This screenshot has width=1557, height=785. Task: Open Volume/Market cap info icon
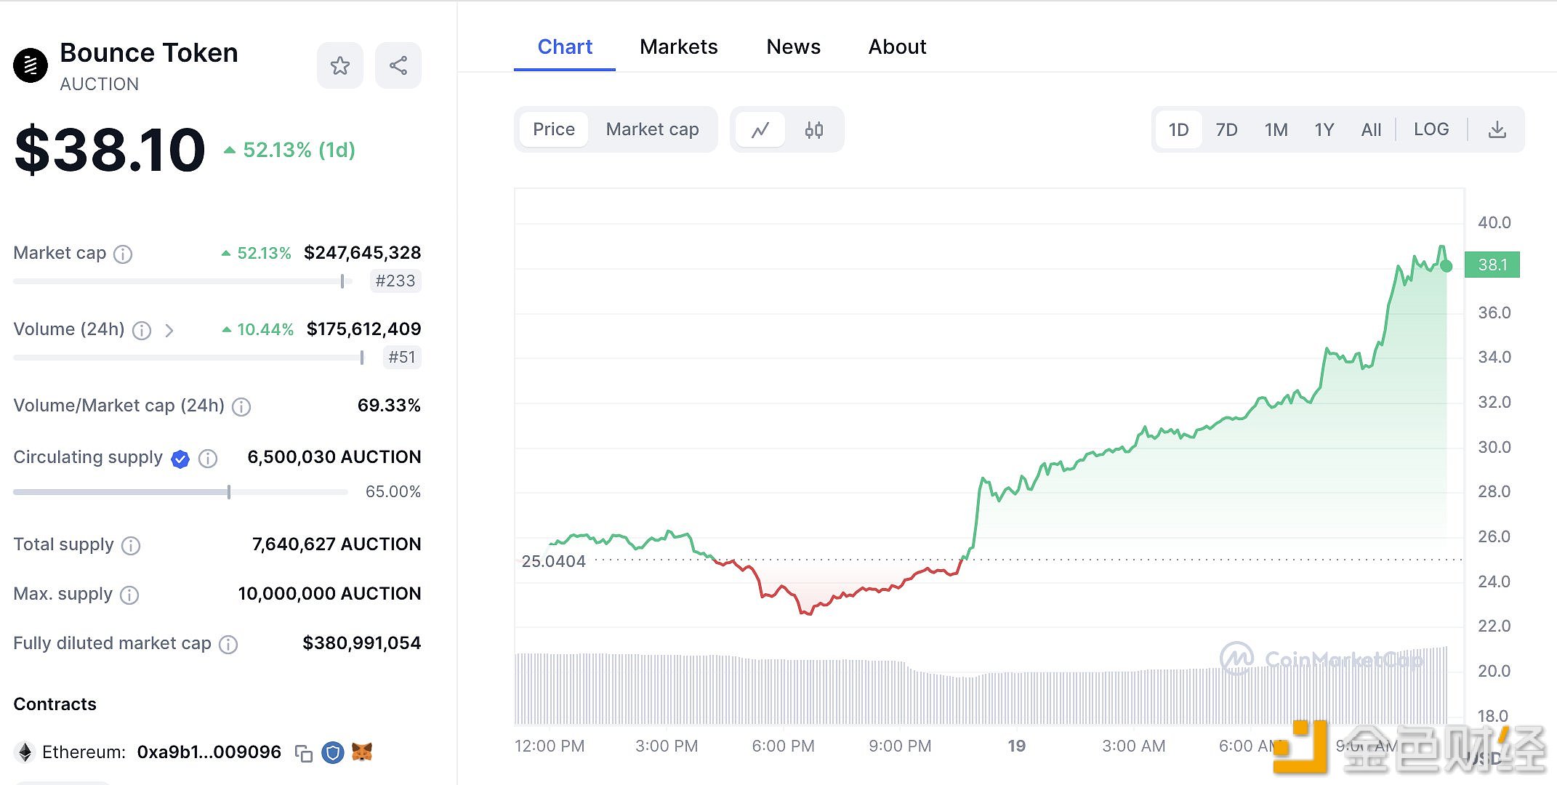point(241,406)
